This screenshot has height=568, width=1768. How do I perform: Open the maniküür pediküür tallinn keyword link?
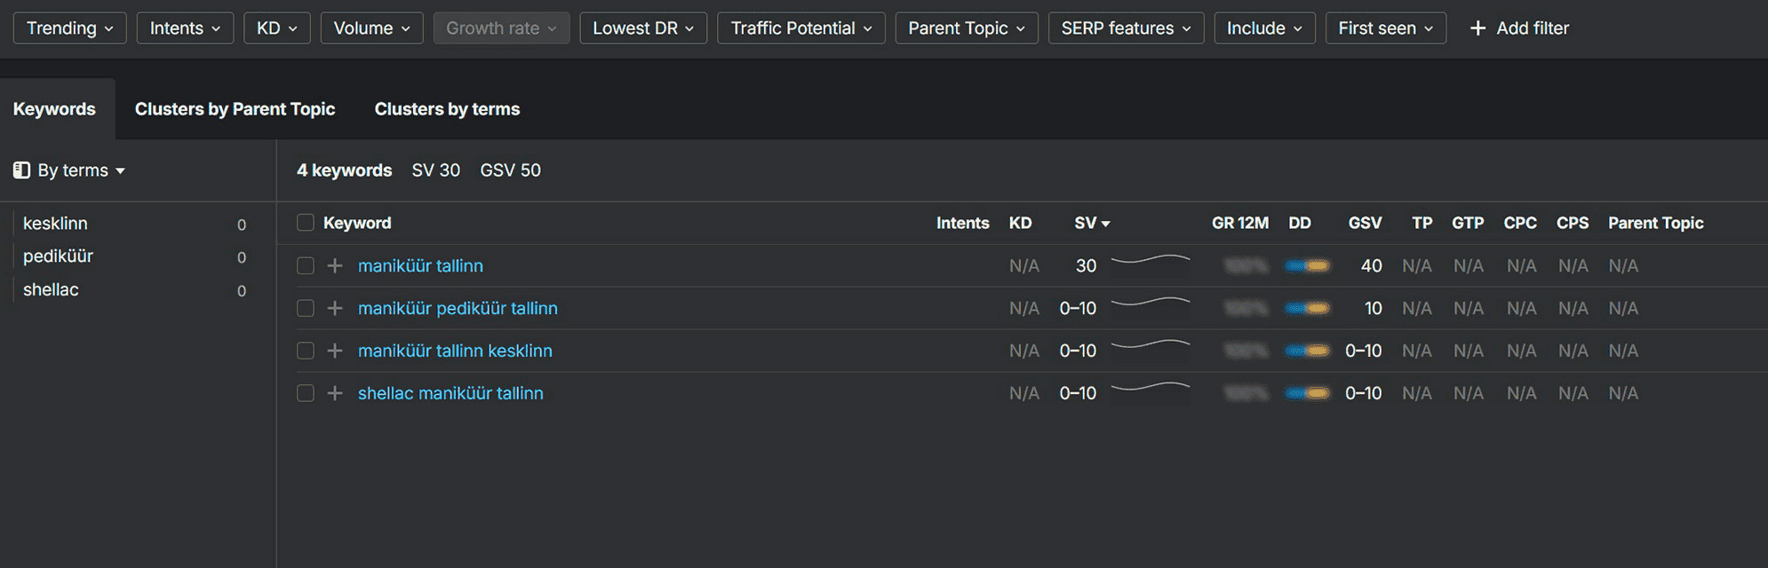tap(458, 308)
